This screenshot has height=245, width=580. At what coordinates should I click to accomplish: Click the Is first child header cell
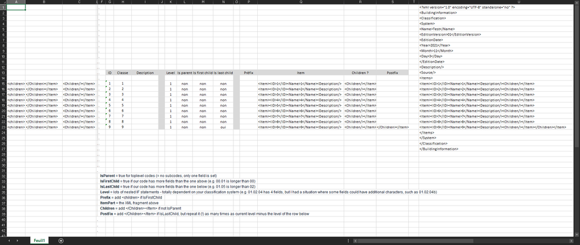203,73
